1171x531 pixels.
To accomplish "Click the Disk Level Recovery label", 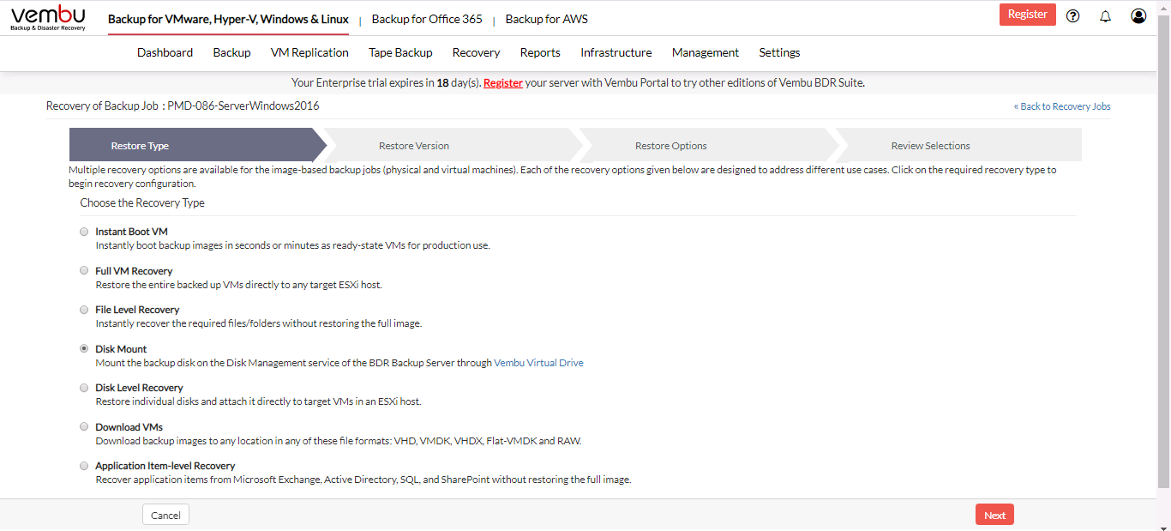I will pos(139,388).
